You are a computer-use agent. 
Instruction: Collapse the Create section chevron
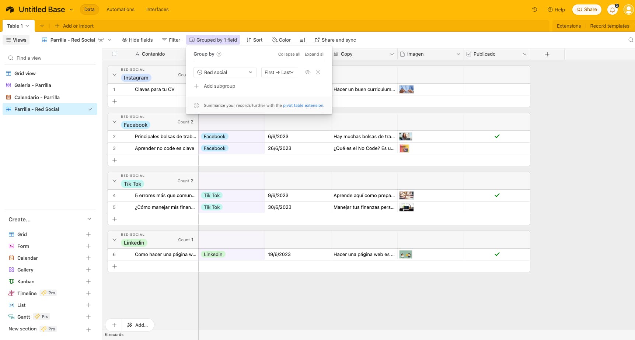[x=89, y=219]
